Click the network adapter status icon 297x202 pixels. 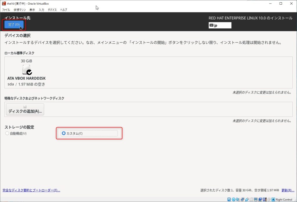click(x=242, y=199)
